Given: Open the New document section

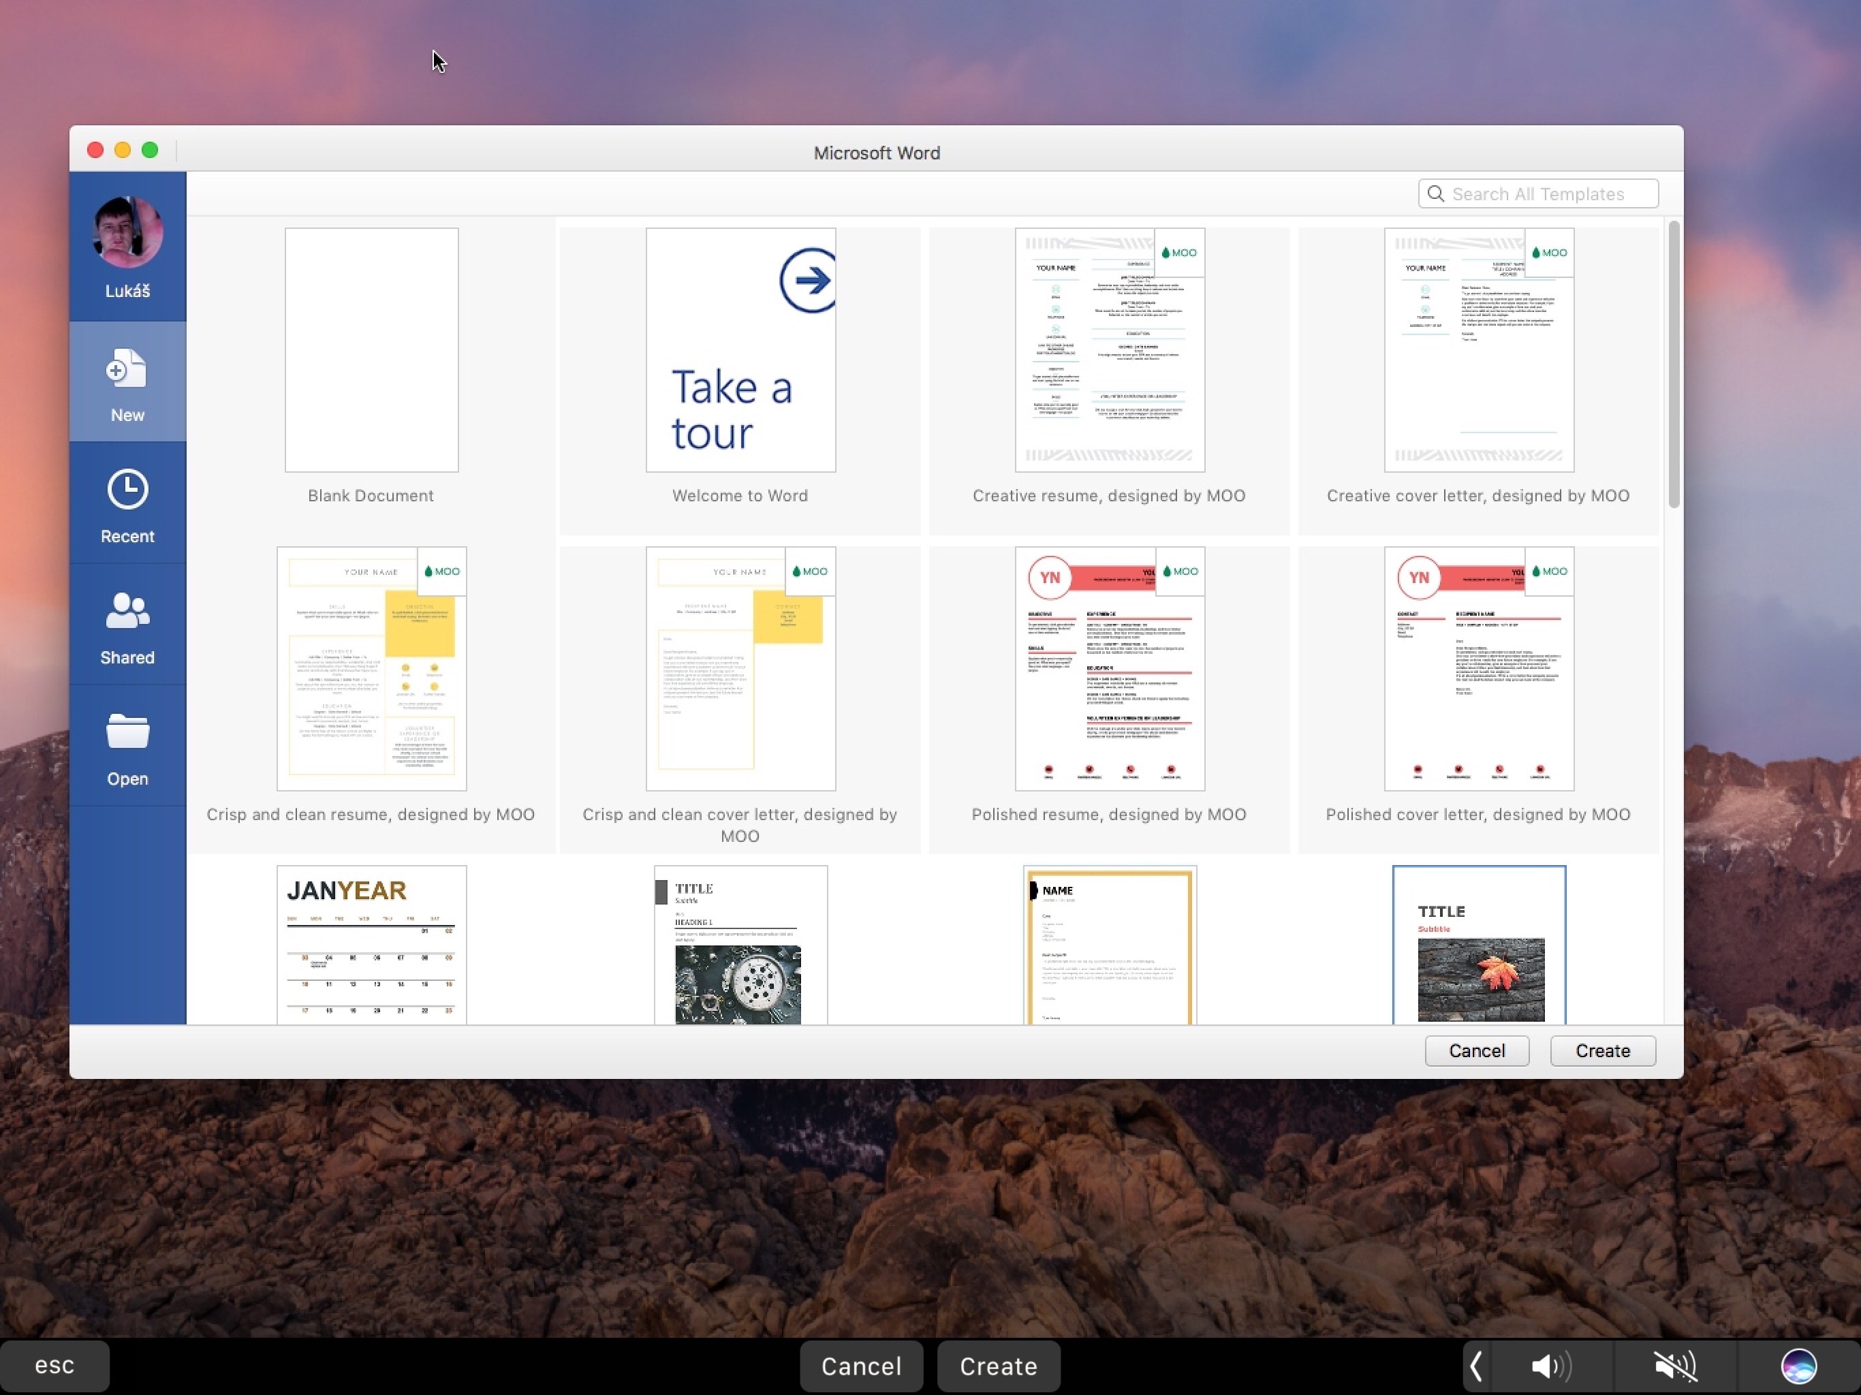Looking at the screenshot, I should 127,383.
